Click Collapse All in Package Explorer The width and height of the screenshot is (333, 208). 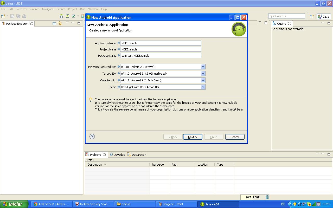[x=54, y=23]
